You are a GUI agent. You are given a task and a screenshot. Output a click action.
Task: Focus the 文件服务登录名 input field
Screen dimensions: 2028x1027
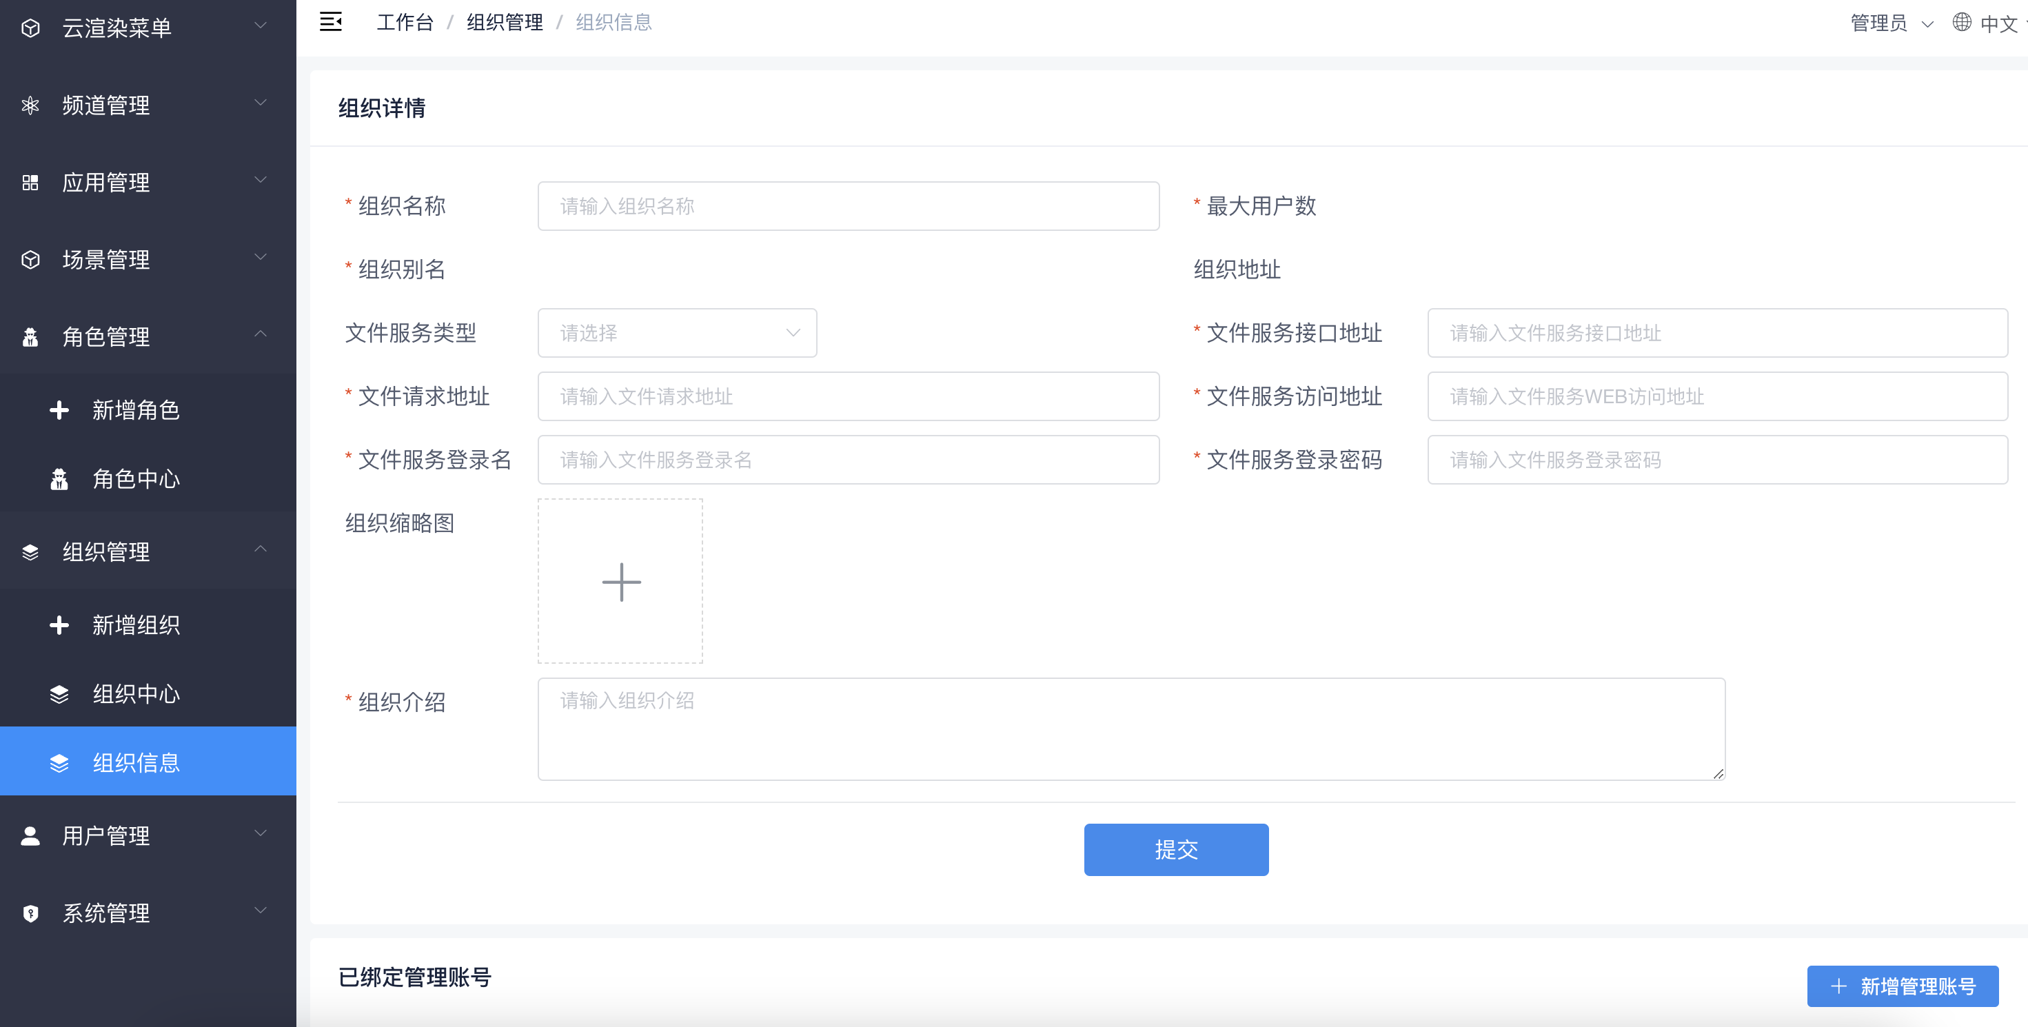849,460
